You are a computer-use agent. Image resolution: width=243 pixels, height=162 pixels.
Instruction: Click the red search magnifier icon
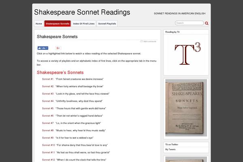click(207, 23)
